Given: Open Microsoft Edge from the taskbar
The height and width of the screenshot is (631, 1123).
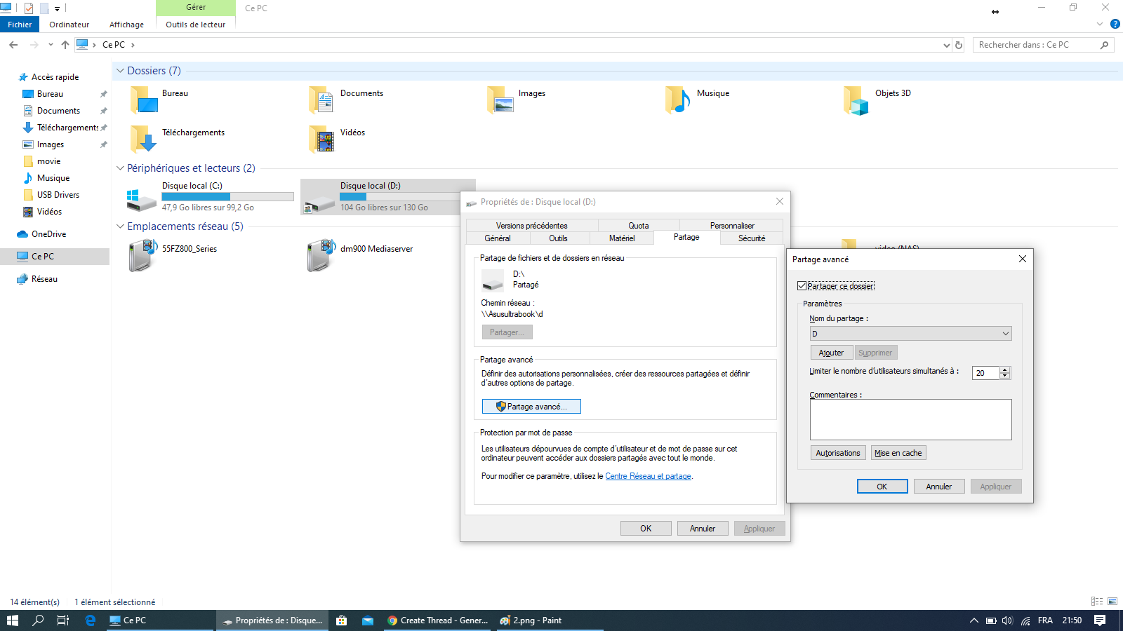Looking at the screenshot, I should (x=90, y=620).
